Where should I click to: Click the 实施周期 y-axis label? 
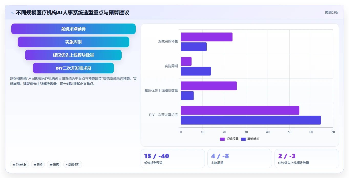click(x=171, y=66)
